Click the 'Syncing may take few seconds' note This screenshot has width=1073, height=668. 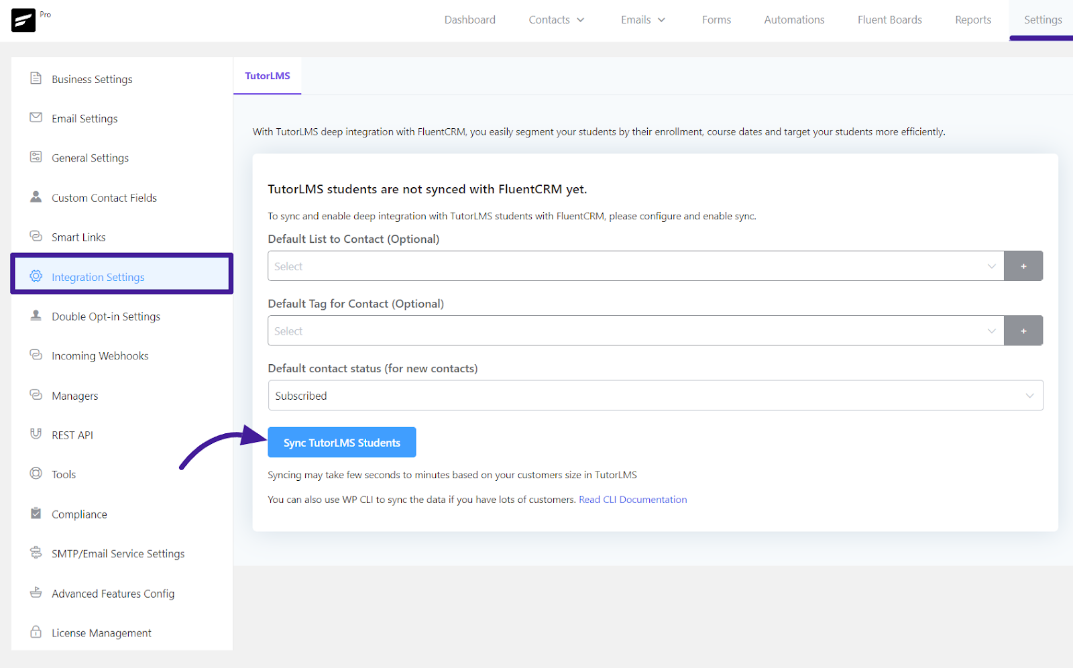(x=452, y=475)
